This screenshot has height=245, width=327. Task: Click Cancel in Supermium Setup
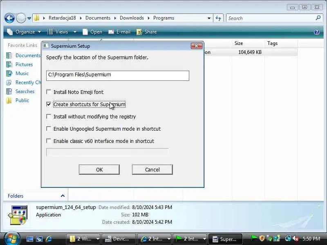(x=152, y=169)
